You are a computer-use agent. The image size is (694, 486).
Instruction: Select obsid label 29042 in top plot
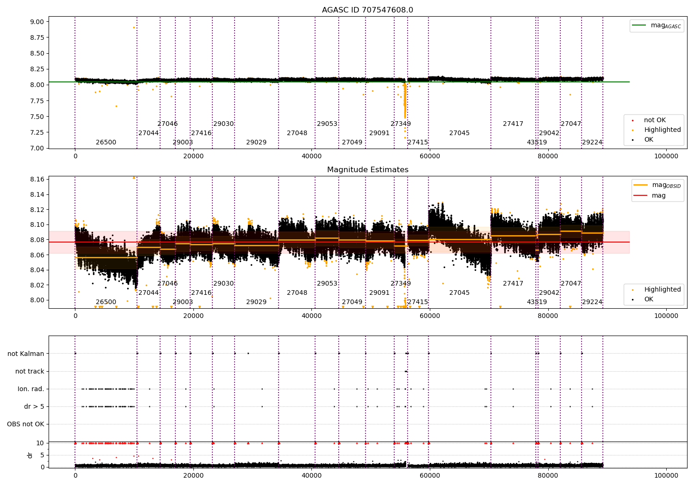tap(549, 133)
